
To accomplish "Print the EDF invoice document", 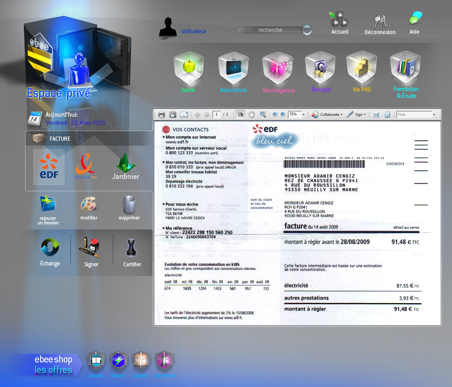I will coord(161,115).
